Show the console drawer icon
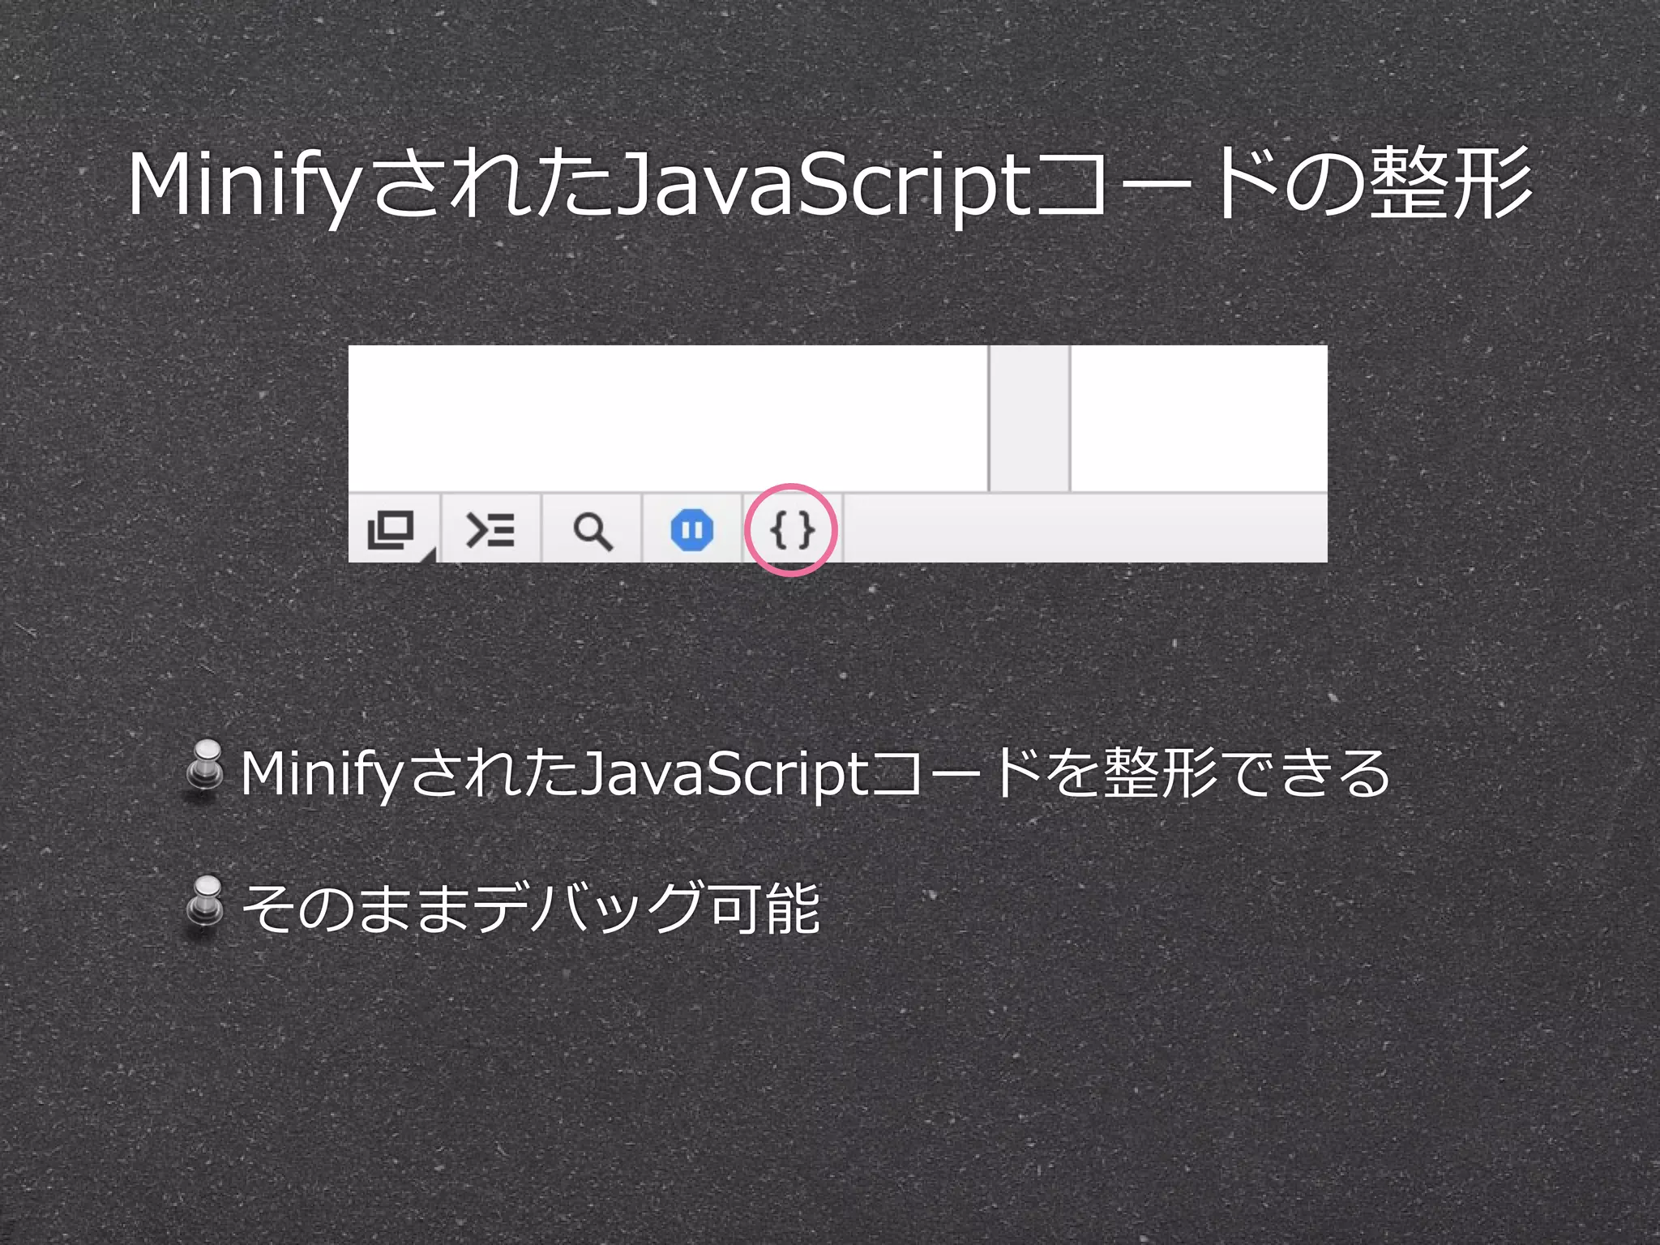Image resolution: width=1660 pixels, height=1245 pixels. pyautogui.click(x=490, y=530)
